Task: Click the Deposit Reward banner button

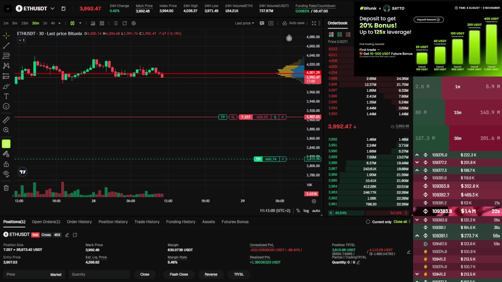Action: pos(428,19)
